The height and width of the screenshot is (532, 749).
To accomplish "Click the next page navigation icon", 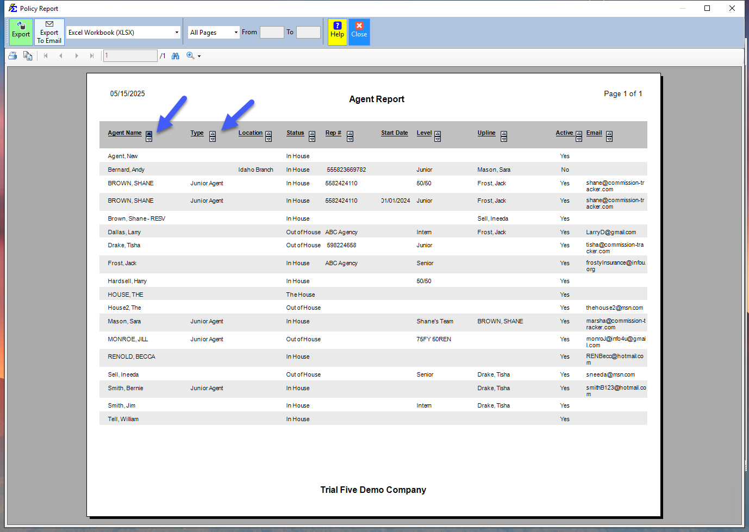I will click(77, 55).
